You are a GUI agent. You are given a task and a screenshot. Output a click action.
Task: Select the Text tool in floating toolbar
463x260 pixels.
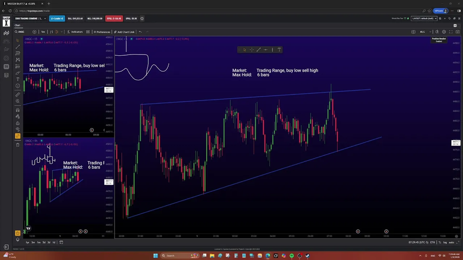279,50
